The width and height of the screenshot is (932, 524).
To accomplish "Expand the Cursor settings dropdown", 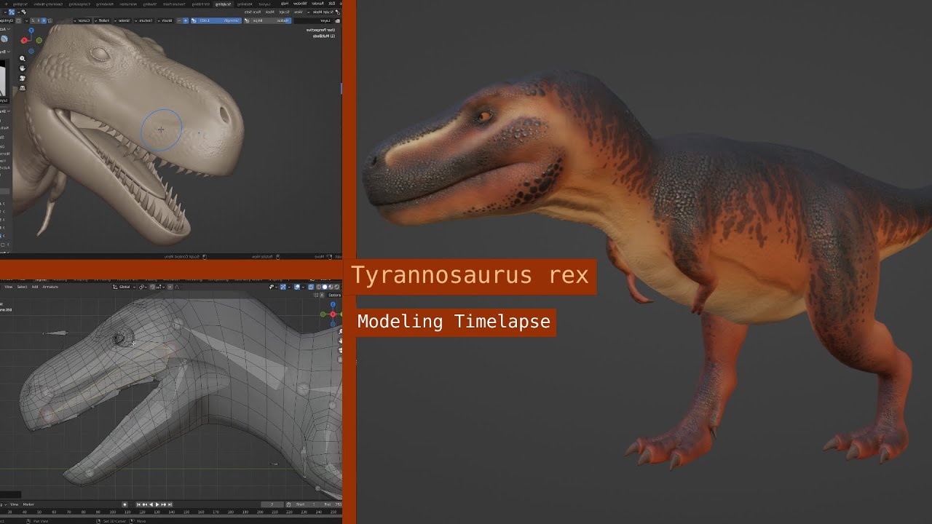I will coord(83,20).
